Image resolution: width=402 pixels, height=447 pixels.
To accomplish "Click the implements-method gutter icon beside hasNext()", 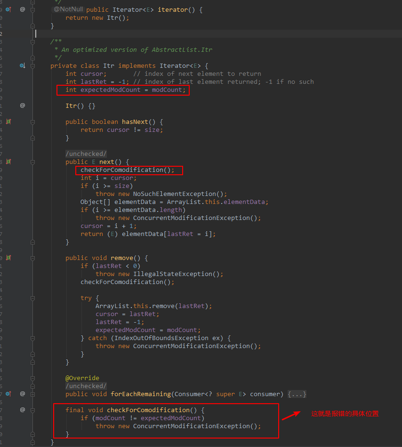I will click(x=8, y=122).
